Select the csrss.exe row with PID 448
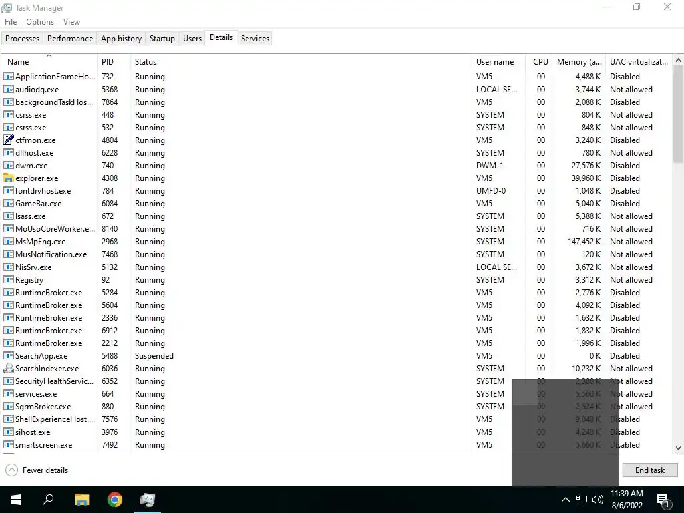The height and width of the screenshot is (513, 684). coord(337,115)
